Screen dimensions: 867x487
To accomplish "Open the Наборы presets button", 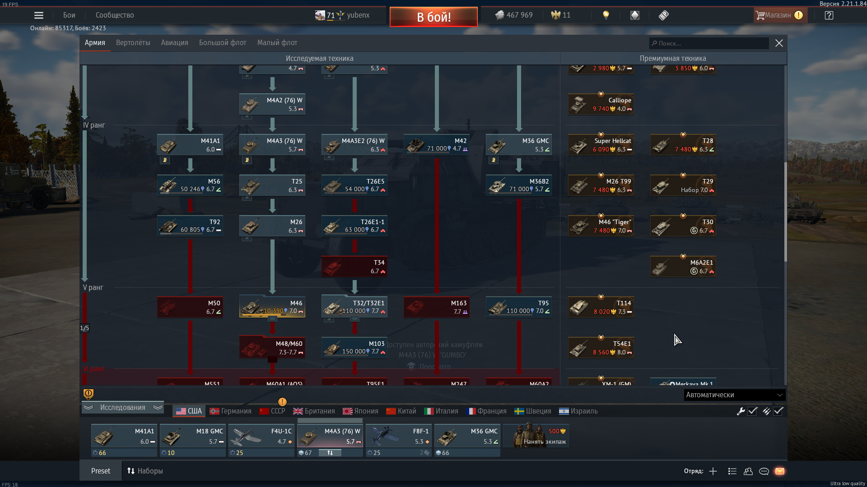I will tap(145, 471).
